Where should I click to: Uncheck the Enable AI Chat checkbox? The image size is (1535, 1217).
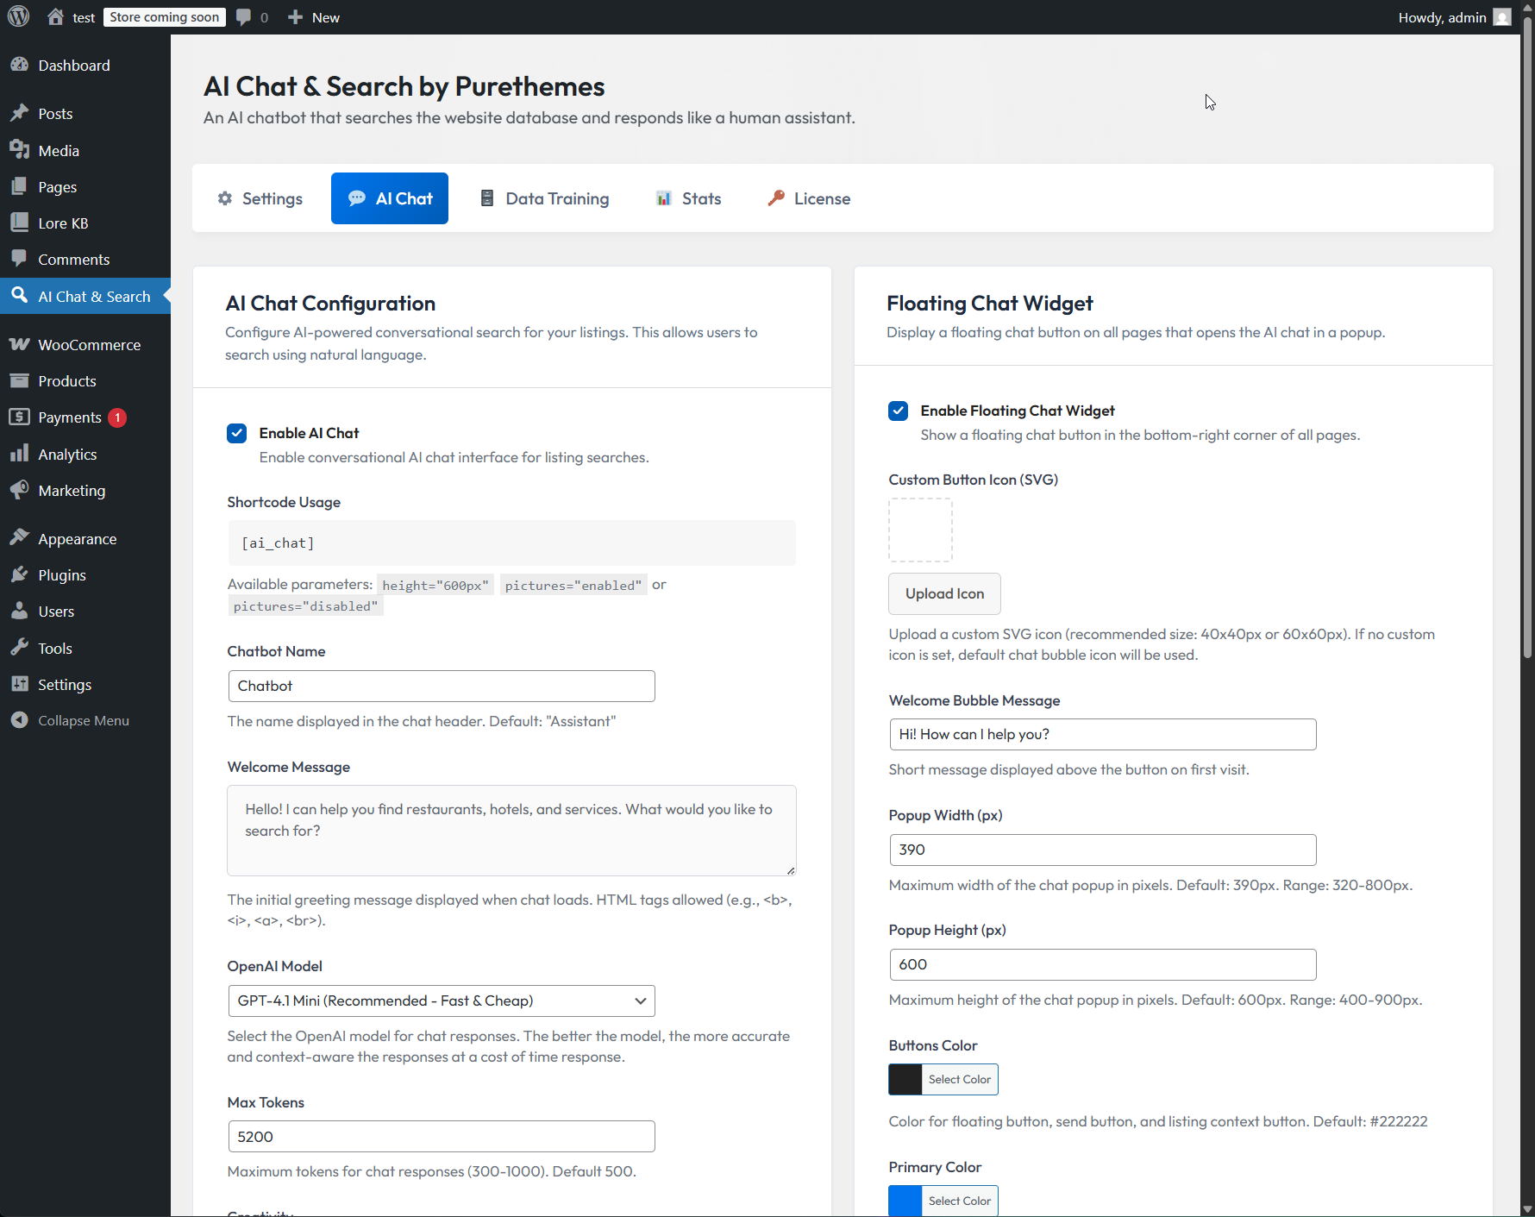point(237,433)
